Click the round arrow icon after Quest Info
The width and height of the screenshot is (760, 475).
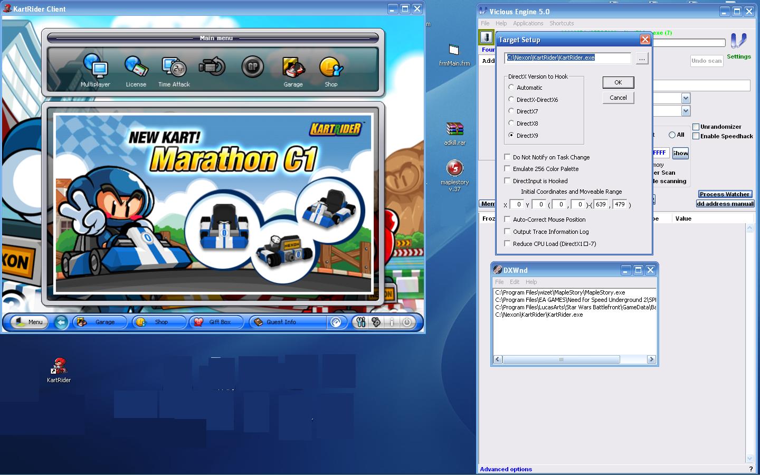pos(336,322)
